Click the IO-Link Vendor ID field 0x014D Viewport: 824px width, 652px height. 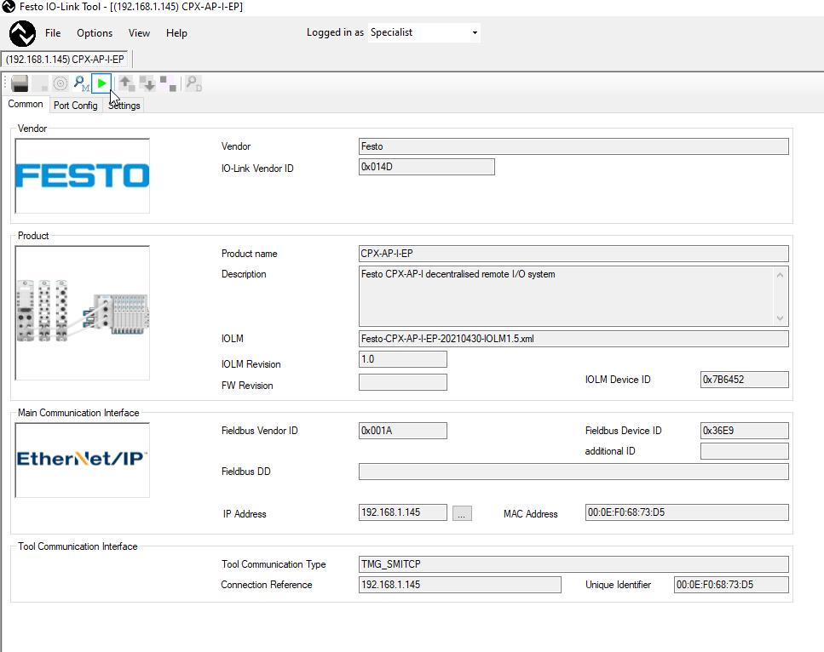point(426,167)
